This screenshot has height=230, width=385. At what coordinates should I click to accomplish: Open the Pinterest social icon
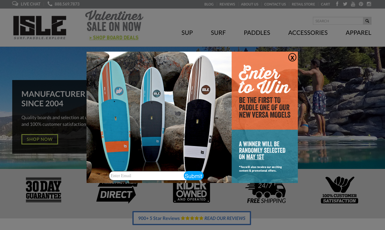point(361,4)
